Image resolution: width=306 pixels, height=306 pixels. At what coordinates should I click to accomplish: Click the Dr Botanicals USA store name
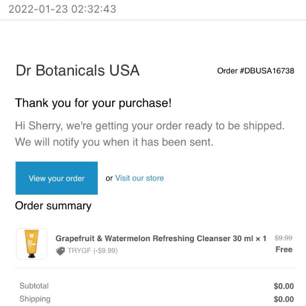click(x=78, y=70)
